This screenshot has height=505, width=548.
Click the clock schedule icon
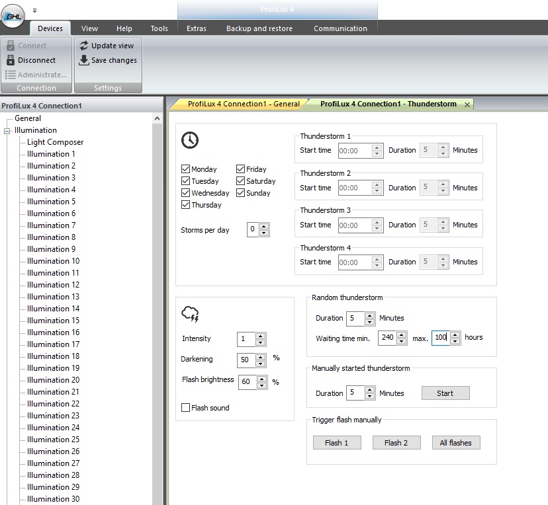click(x=190, y=140)
